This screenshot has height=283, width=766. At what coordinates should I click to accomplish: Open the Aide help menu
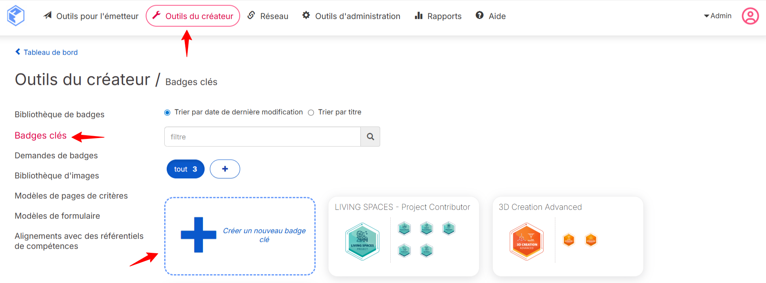pyautogui.click(x=491, y=16)
